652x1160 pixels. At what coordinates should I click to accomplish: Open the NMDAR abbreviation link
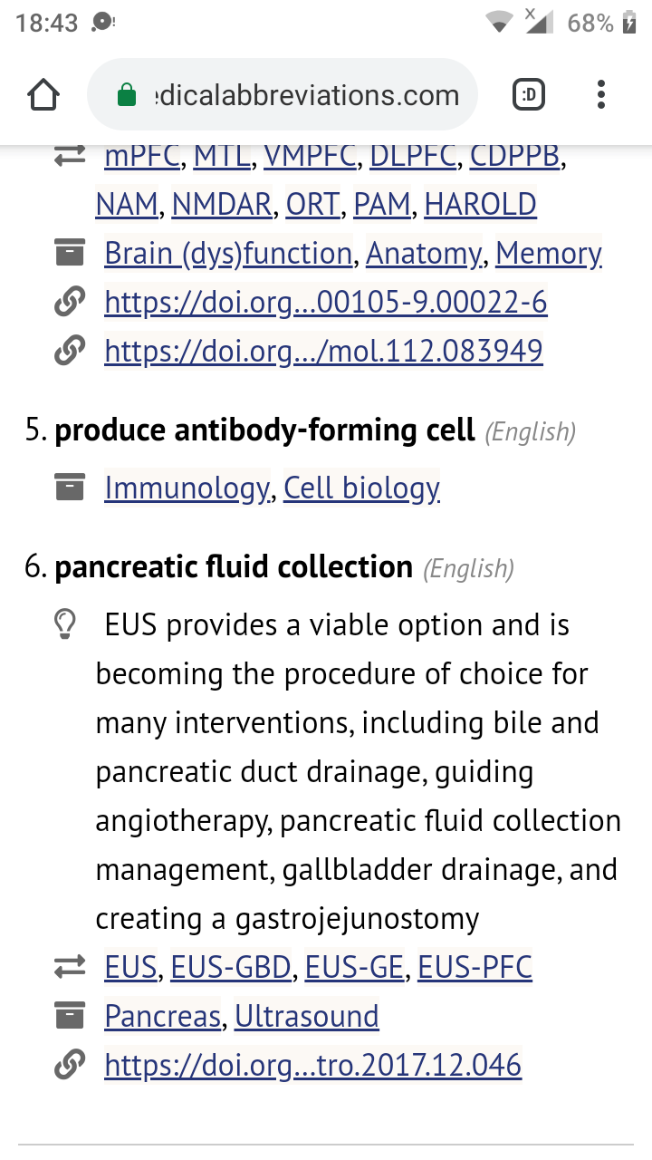coord(222,204)
